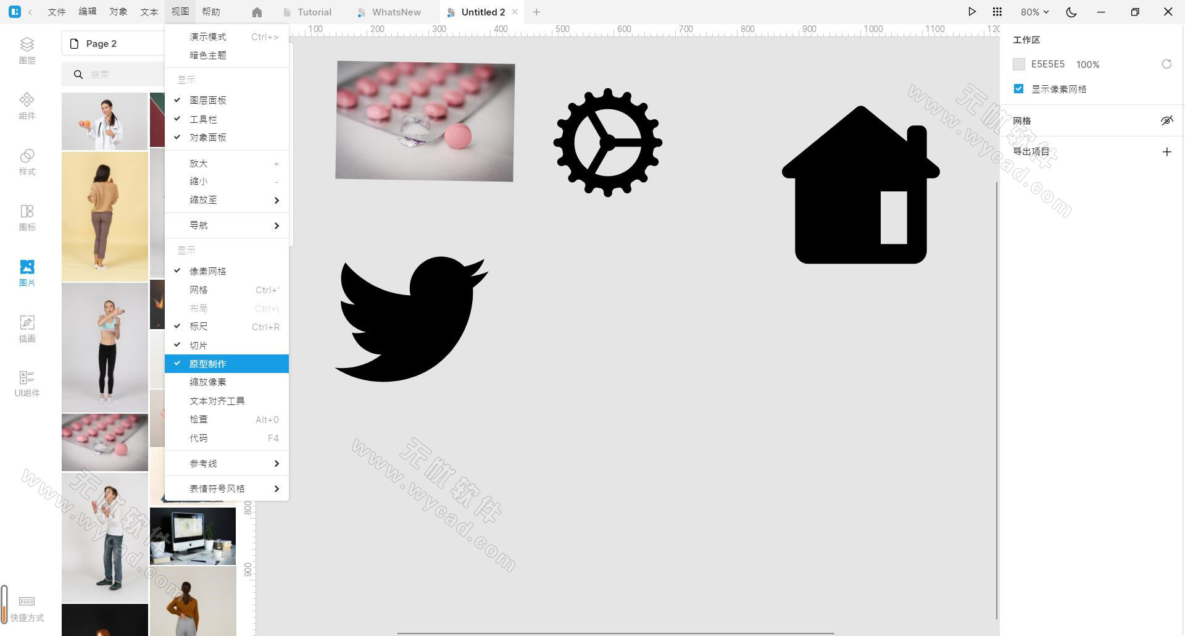
Task: Open the 80% zoom dropdown
Action: click(1034, 12)
